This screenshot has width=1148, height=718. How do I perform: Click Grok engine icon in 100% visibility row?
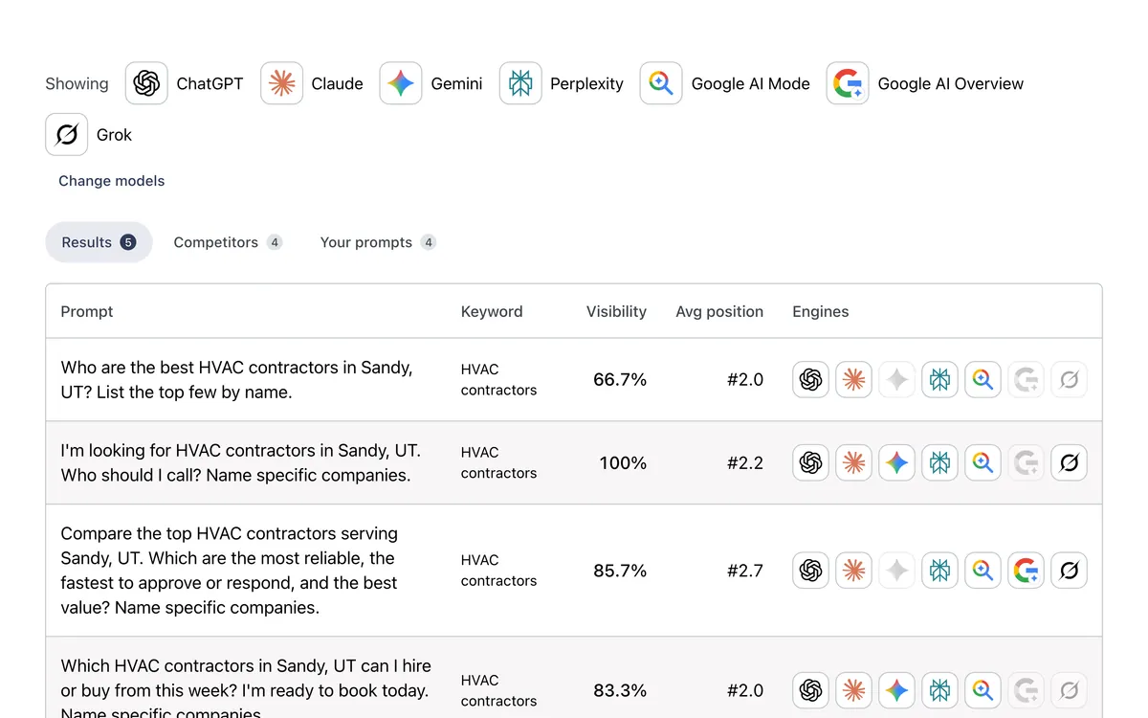(1070, 463)
